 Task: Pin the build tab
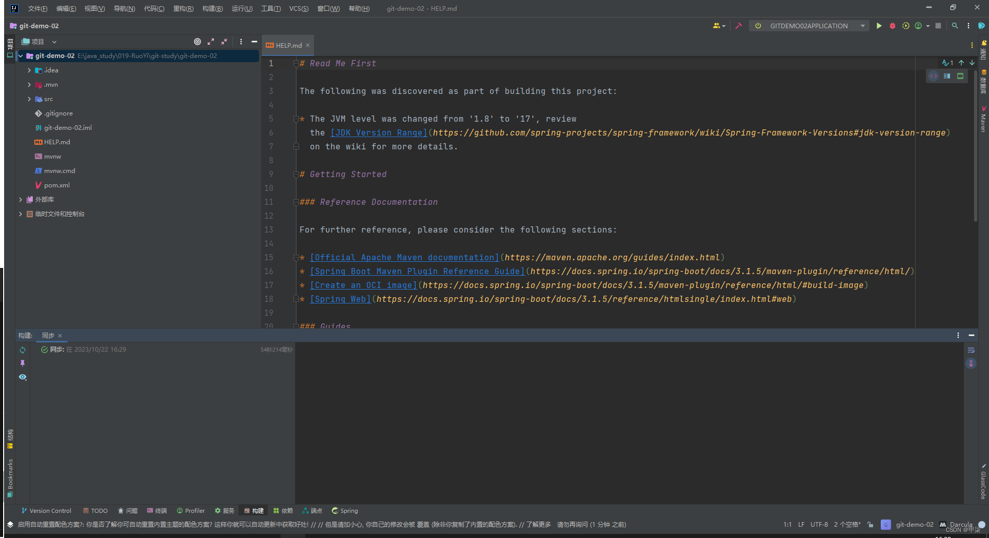(23, 363)
